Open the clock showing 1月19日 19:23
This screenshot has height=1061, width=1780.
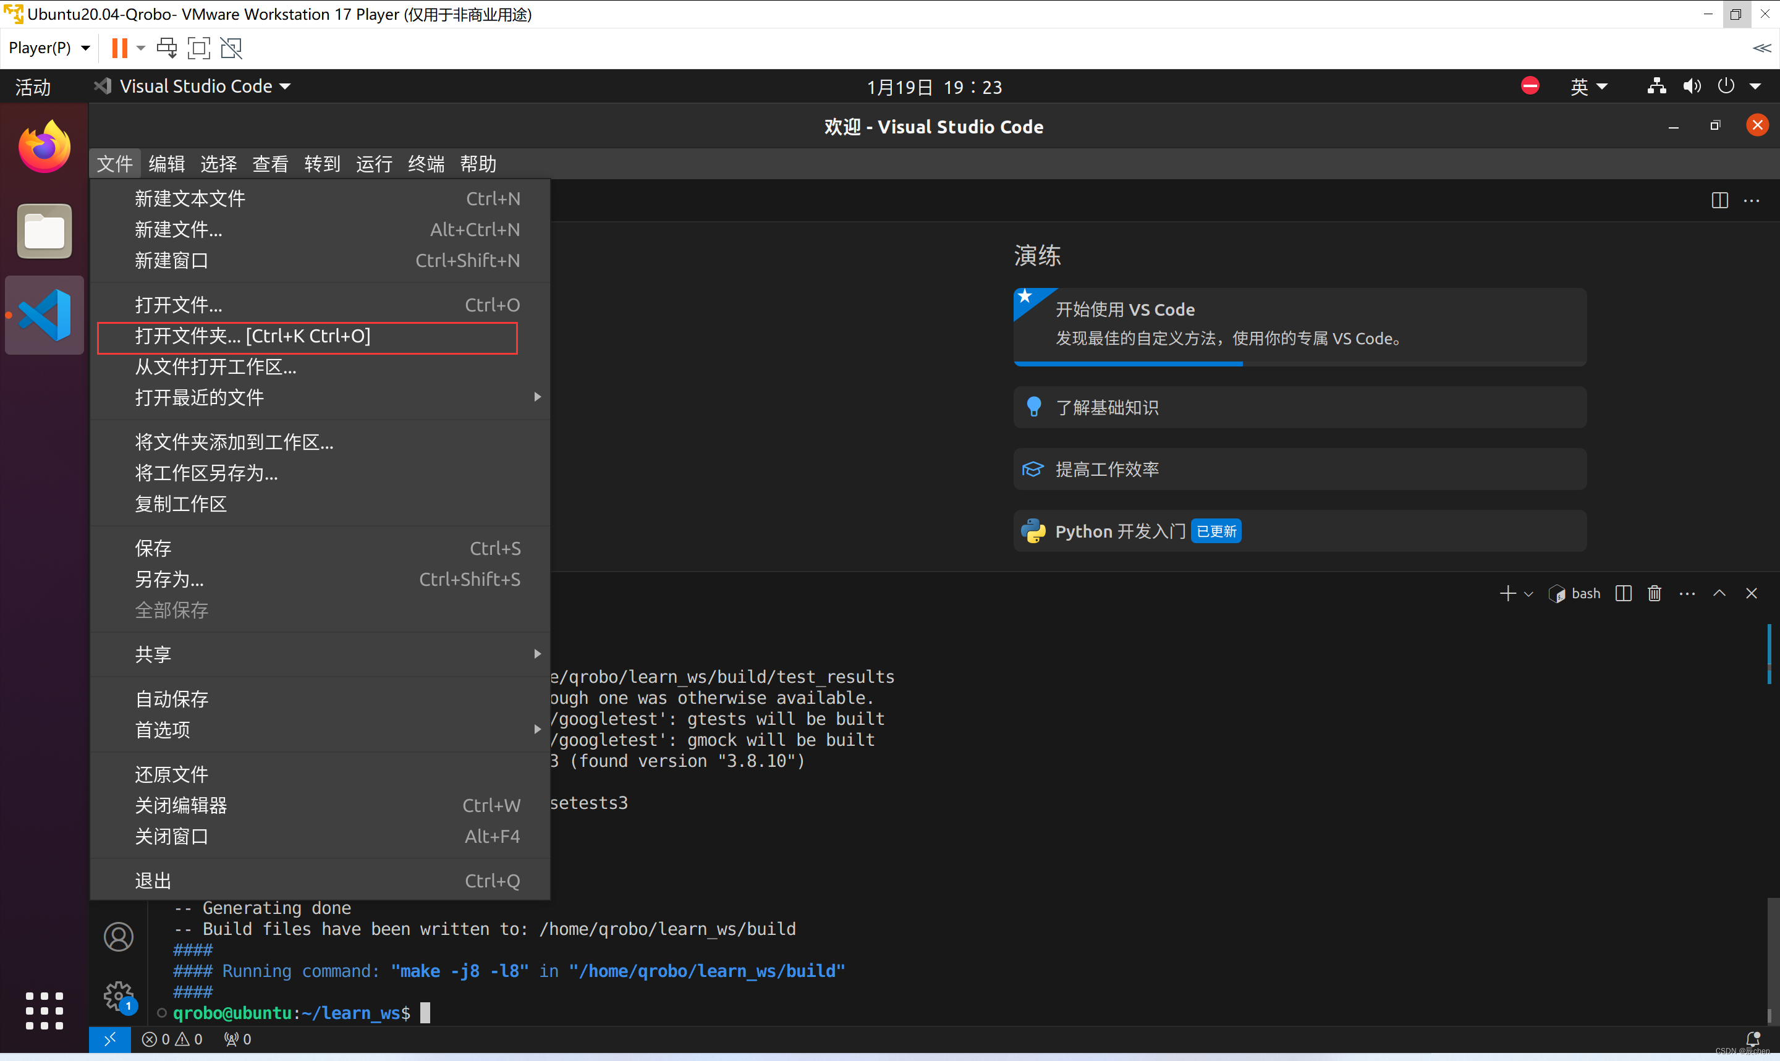(934, 87)
